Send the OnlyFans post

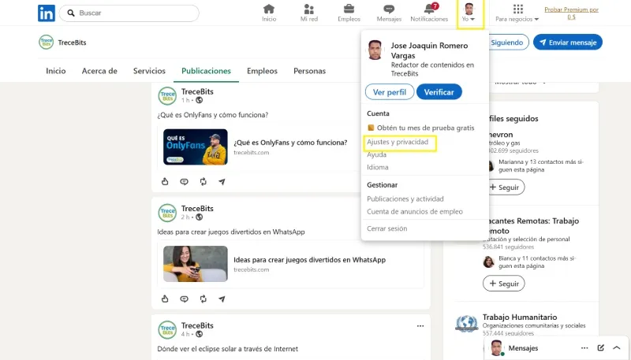[x=222, y=182]
